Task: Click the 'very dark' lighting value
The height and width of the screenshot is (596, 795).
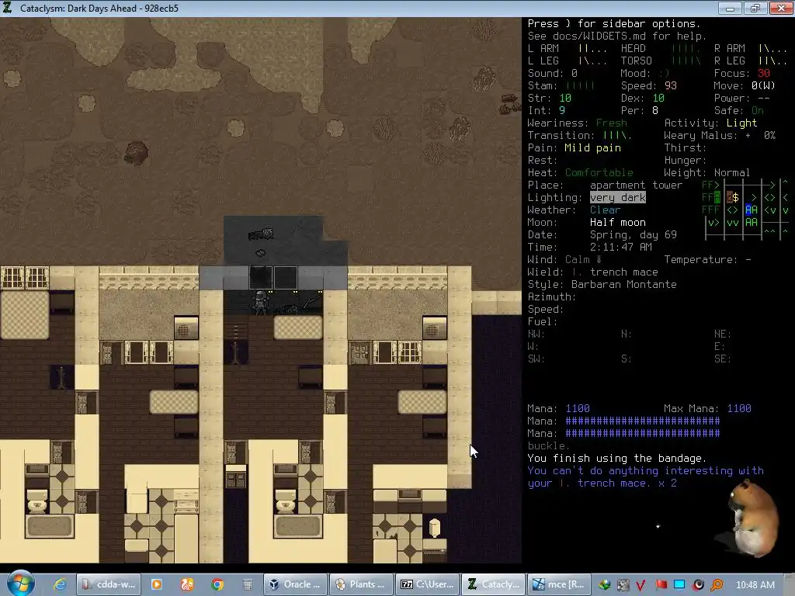Action: point(617,198)
